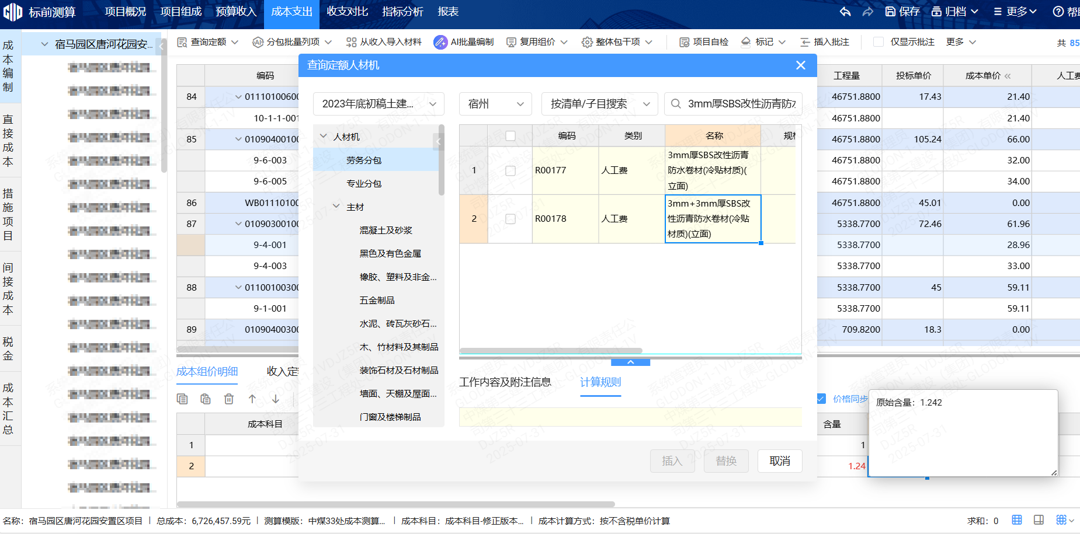Select the 工作内容及附注信息 tab
Screen dimensions: 1080x534
(x=505, y=382)
